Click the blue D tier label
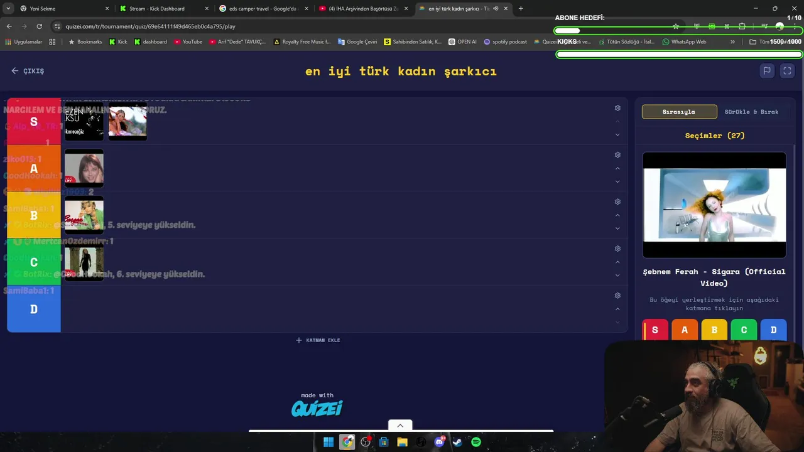 click(34, 309)
